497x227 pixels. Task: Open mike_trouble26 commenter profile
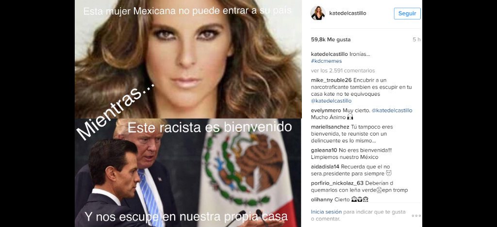331,80
